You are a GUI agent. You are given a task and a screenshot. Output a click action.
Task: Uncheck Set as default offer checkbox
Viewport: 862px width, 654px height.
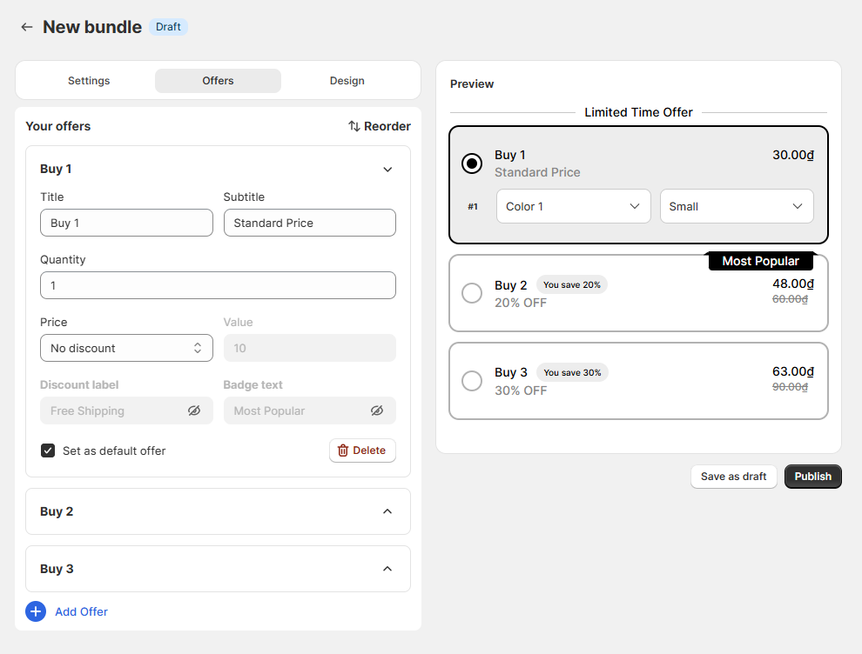(48, 450)
